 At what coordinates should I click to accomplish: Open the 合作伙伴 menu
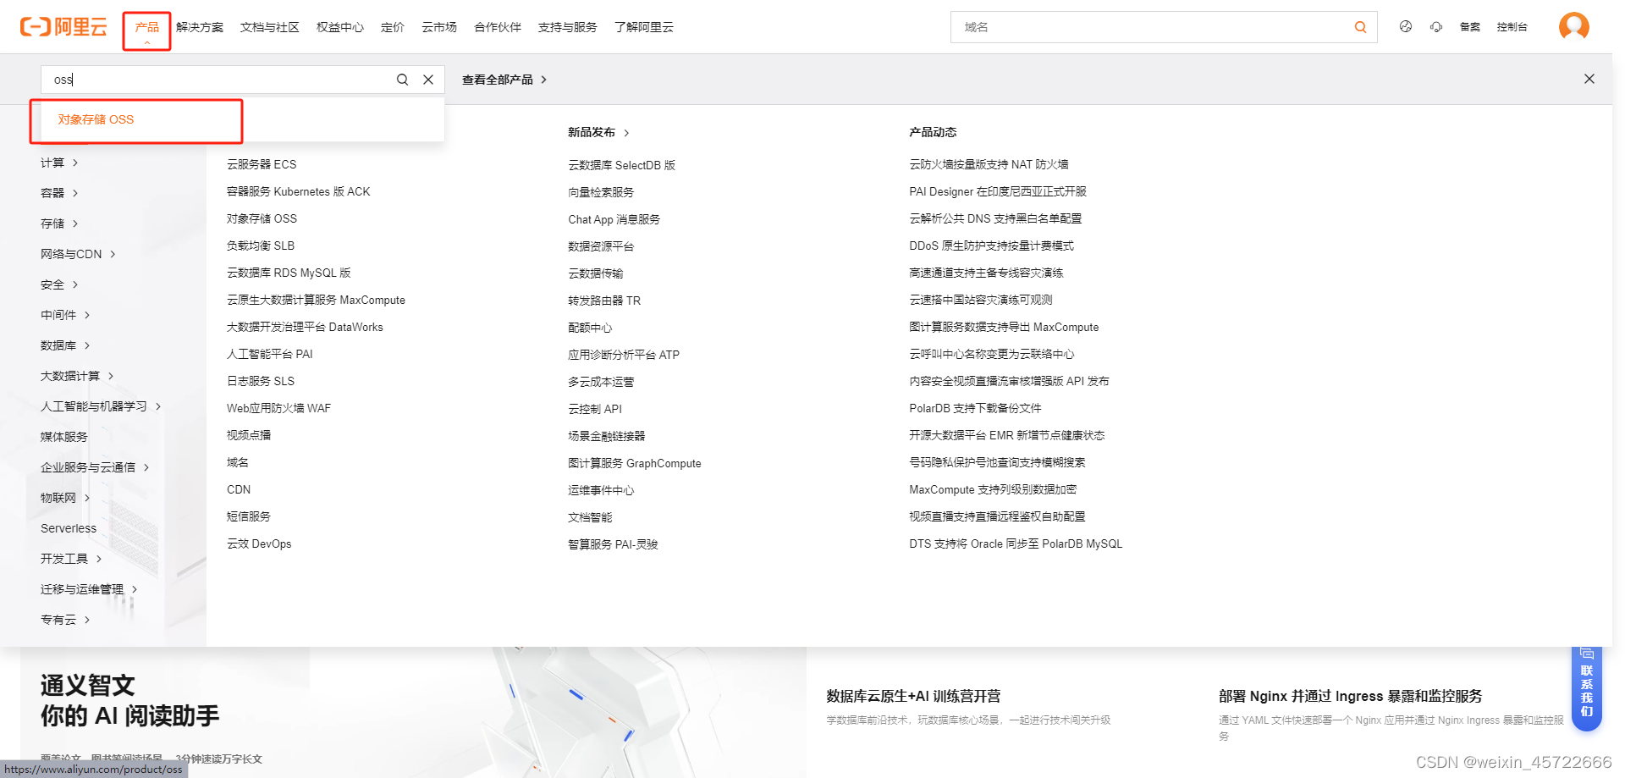pos(498,27)
